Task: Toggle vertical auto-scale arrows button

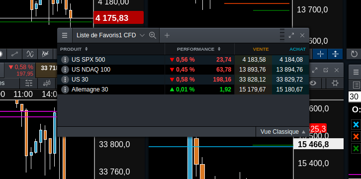Action: click(x=335, y=54)
